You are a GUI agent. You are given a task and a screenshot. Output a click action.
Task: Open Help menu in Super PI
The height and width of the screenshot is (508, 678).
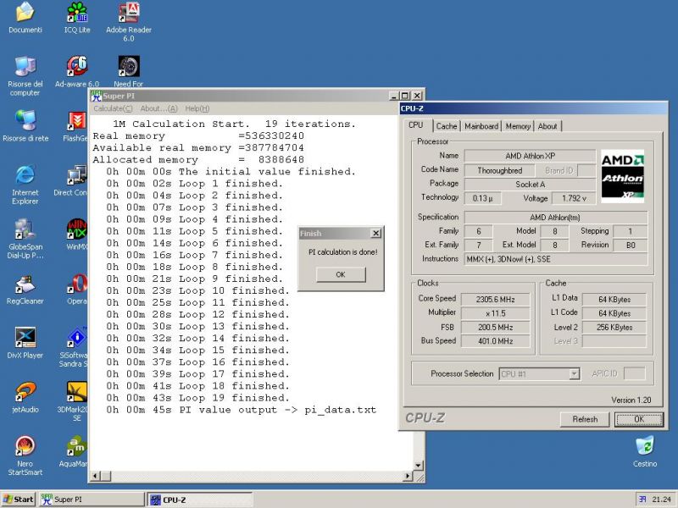point(197,108)
